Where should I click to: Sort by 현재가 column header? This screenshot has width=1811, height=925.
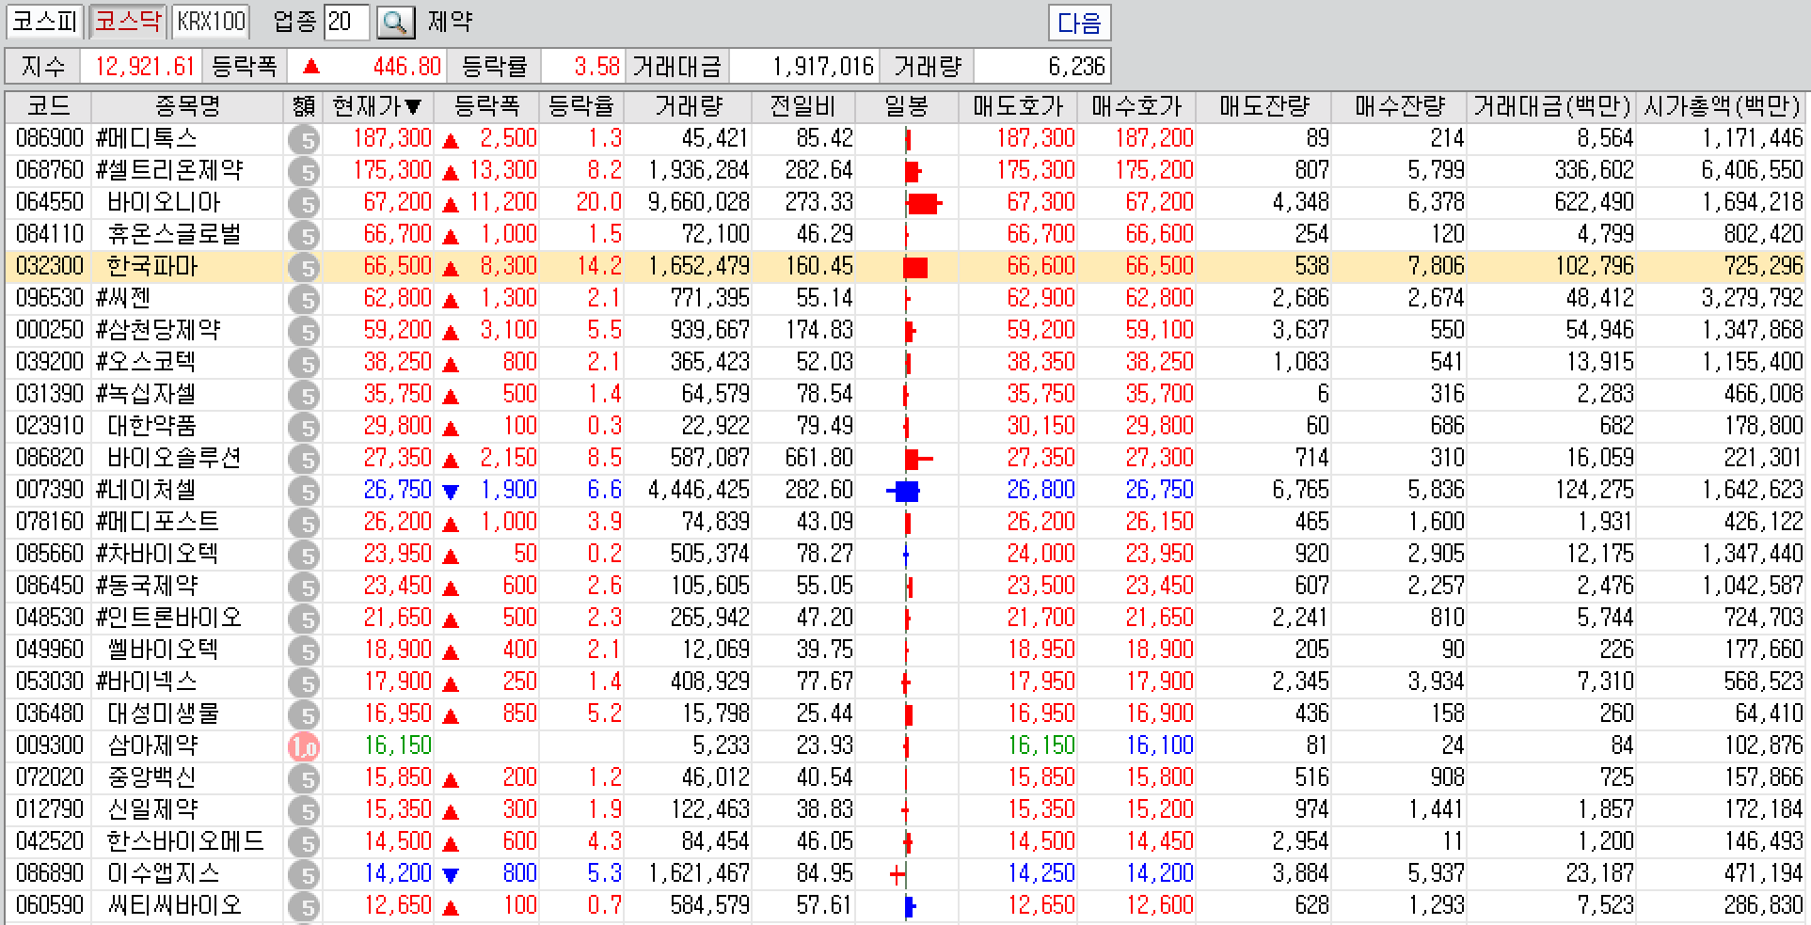click(377, 106)
